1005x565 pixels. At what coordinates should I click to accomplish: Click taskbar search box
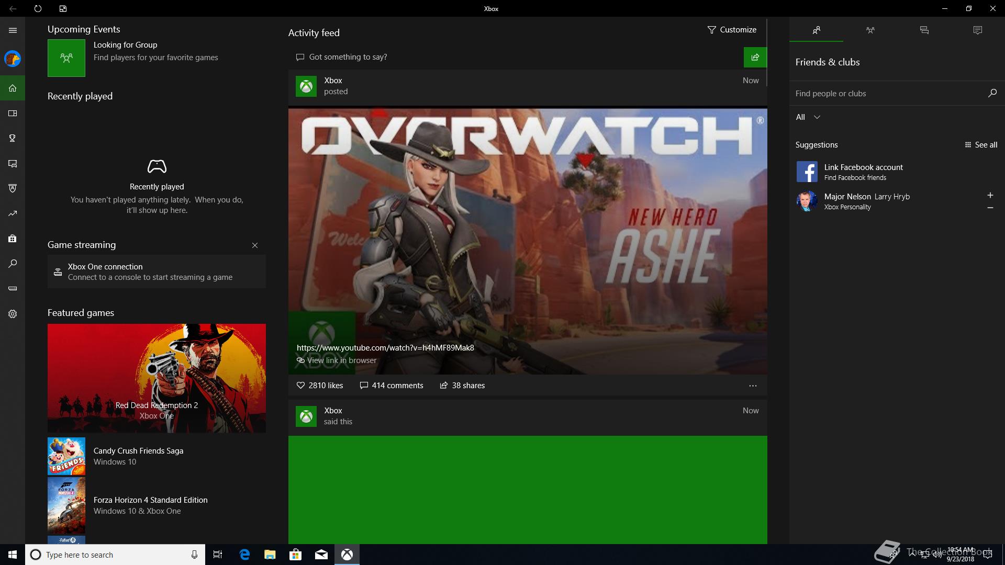(x=115, y=555)
